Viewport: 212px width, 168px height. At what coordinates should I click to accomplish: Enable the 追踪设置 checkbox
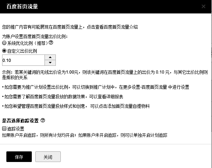point(4,128)
